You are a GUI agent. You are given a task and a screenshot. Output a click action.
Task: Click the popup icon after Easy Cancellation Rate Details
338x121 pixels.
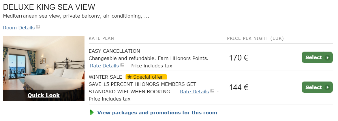point(122,65)
